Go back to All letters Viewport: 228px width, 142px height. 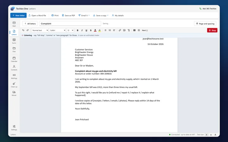(x=30, y=23)
